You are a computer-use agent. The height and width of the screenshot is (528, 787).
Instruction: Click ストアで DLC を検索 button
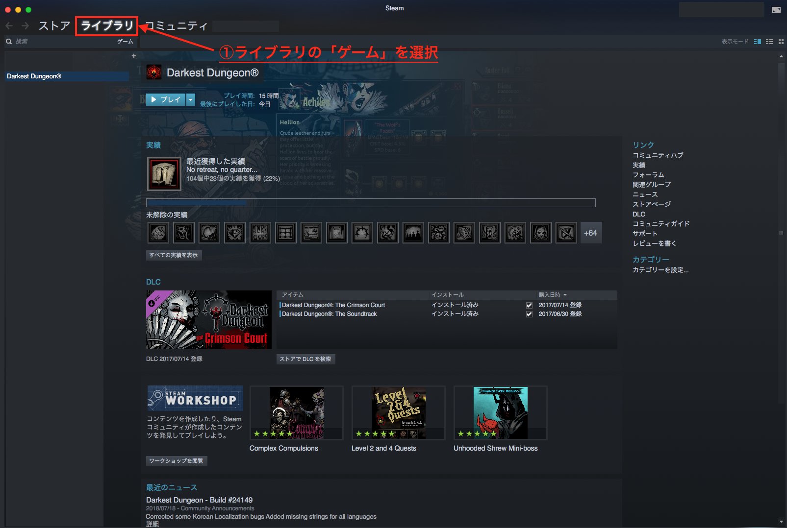click(x=305, y=359)
